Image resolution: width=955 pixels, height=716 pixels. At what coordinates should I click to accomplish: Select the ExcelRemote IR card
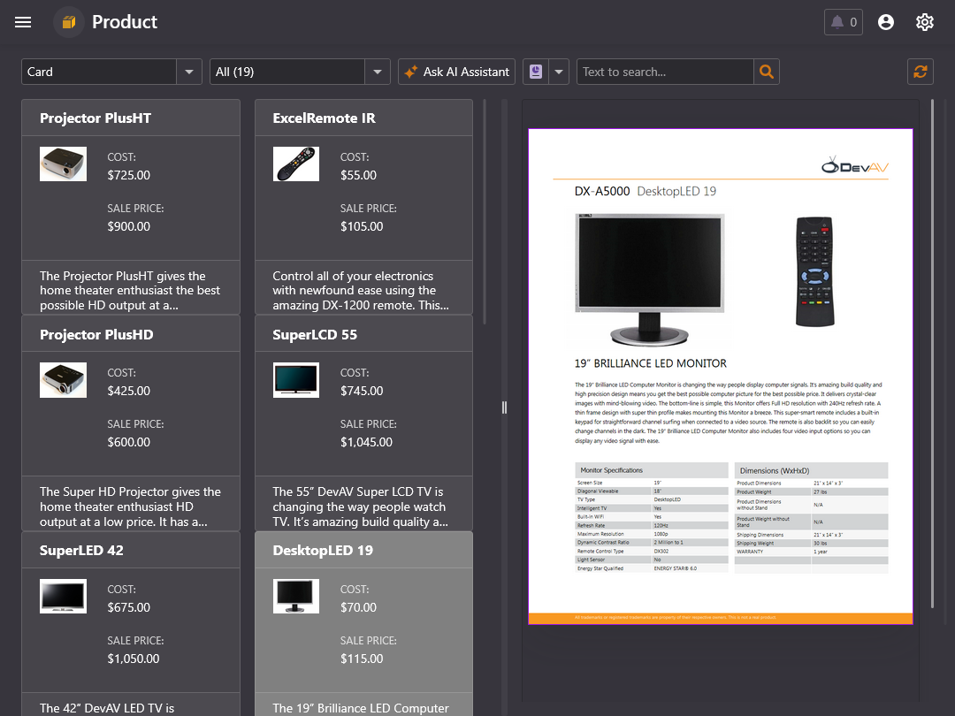point(363,118)
